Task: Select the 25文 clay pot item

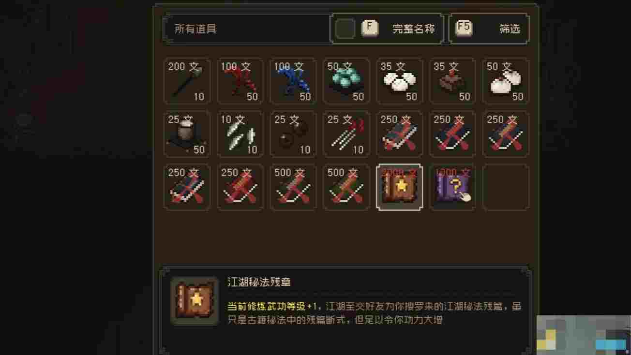Action: click(187, 134)
